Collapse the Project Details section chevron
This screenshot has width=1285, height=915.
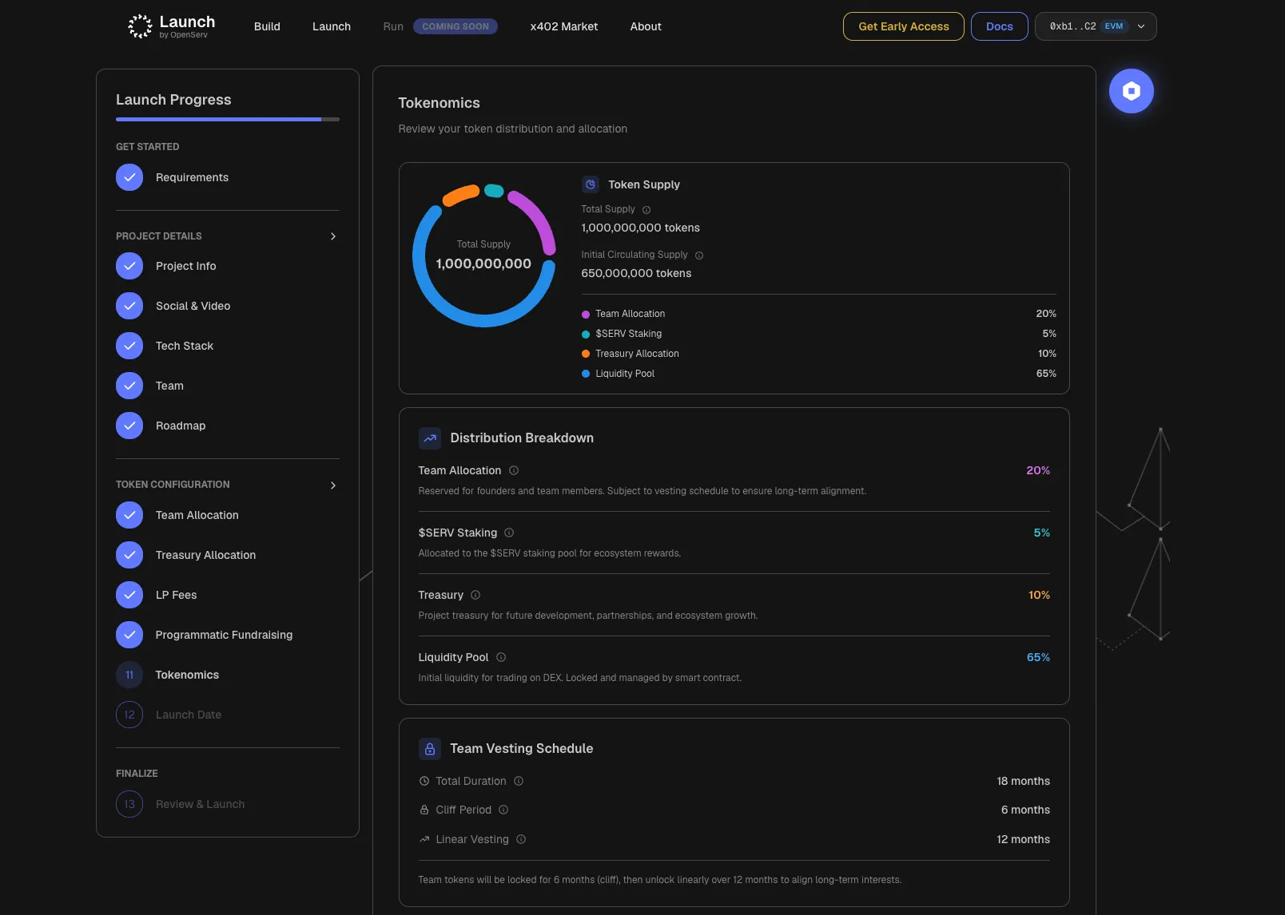[x=333, y=236]
